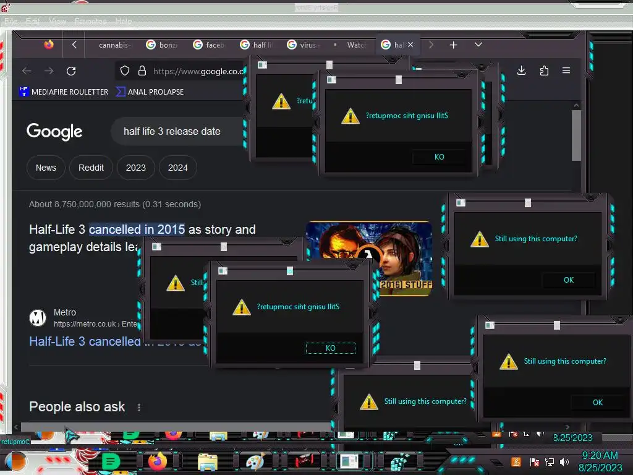Image resolution: width=633 pixels, height=475 pixels.
Task: Open the extensions puzzle icon
Action: pyautogui.click(x=544, y=71)
